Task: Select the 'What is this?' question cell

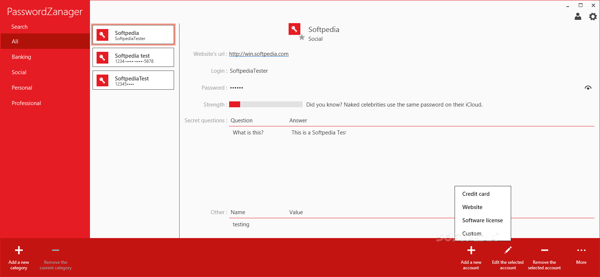Action: tap(248, 133)
